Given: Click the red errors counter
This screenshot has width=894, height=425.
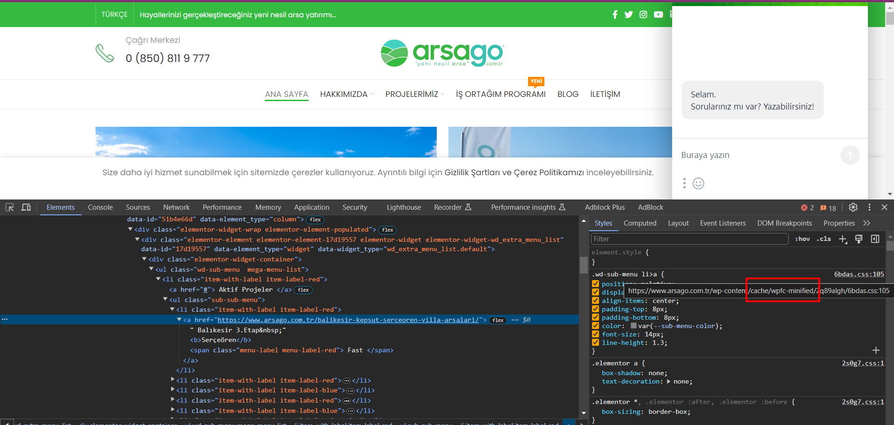Looking at the screenshot, I should (x=807, y=208).
